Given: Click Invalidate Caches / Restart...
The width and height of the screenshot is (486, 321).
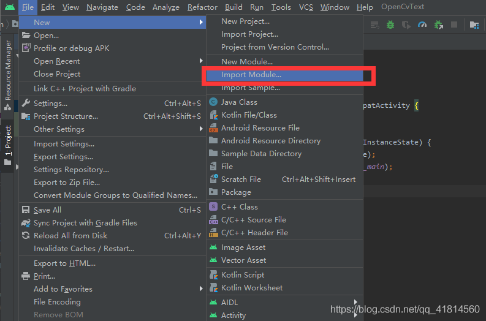Looking at the screenshot, I should click(84, 249).
